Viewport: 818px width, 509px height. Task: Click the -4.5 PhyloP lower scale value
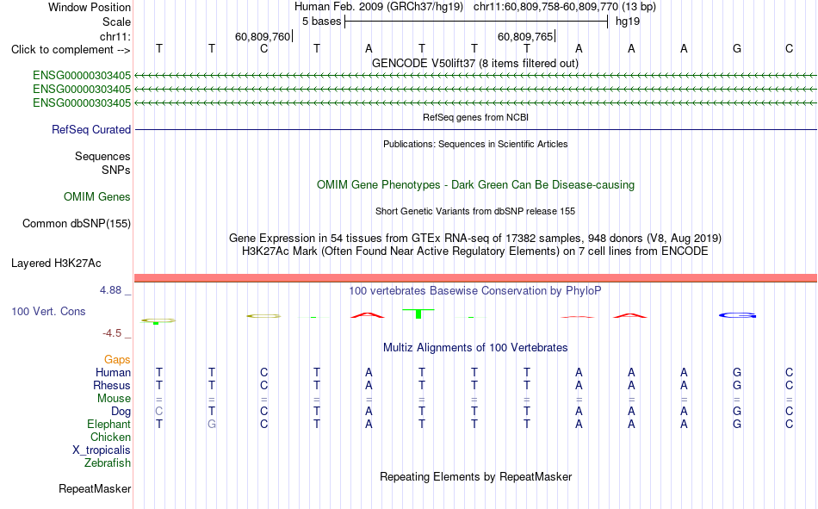click(x=112, y=333)
